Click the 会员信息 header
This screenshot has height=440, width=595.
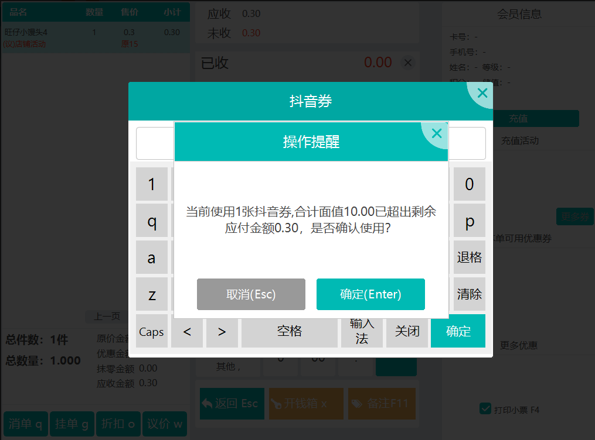click(x=519, y=14)
